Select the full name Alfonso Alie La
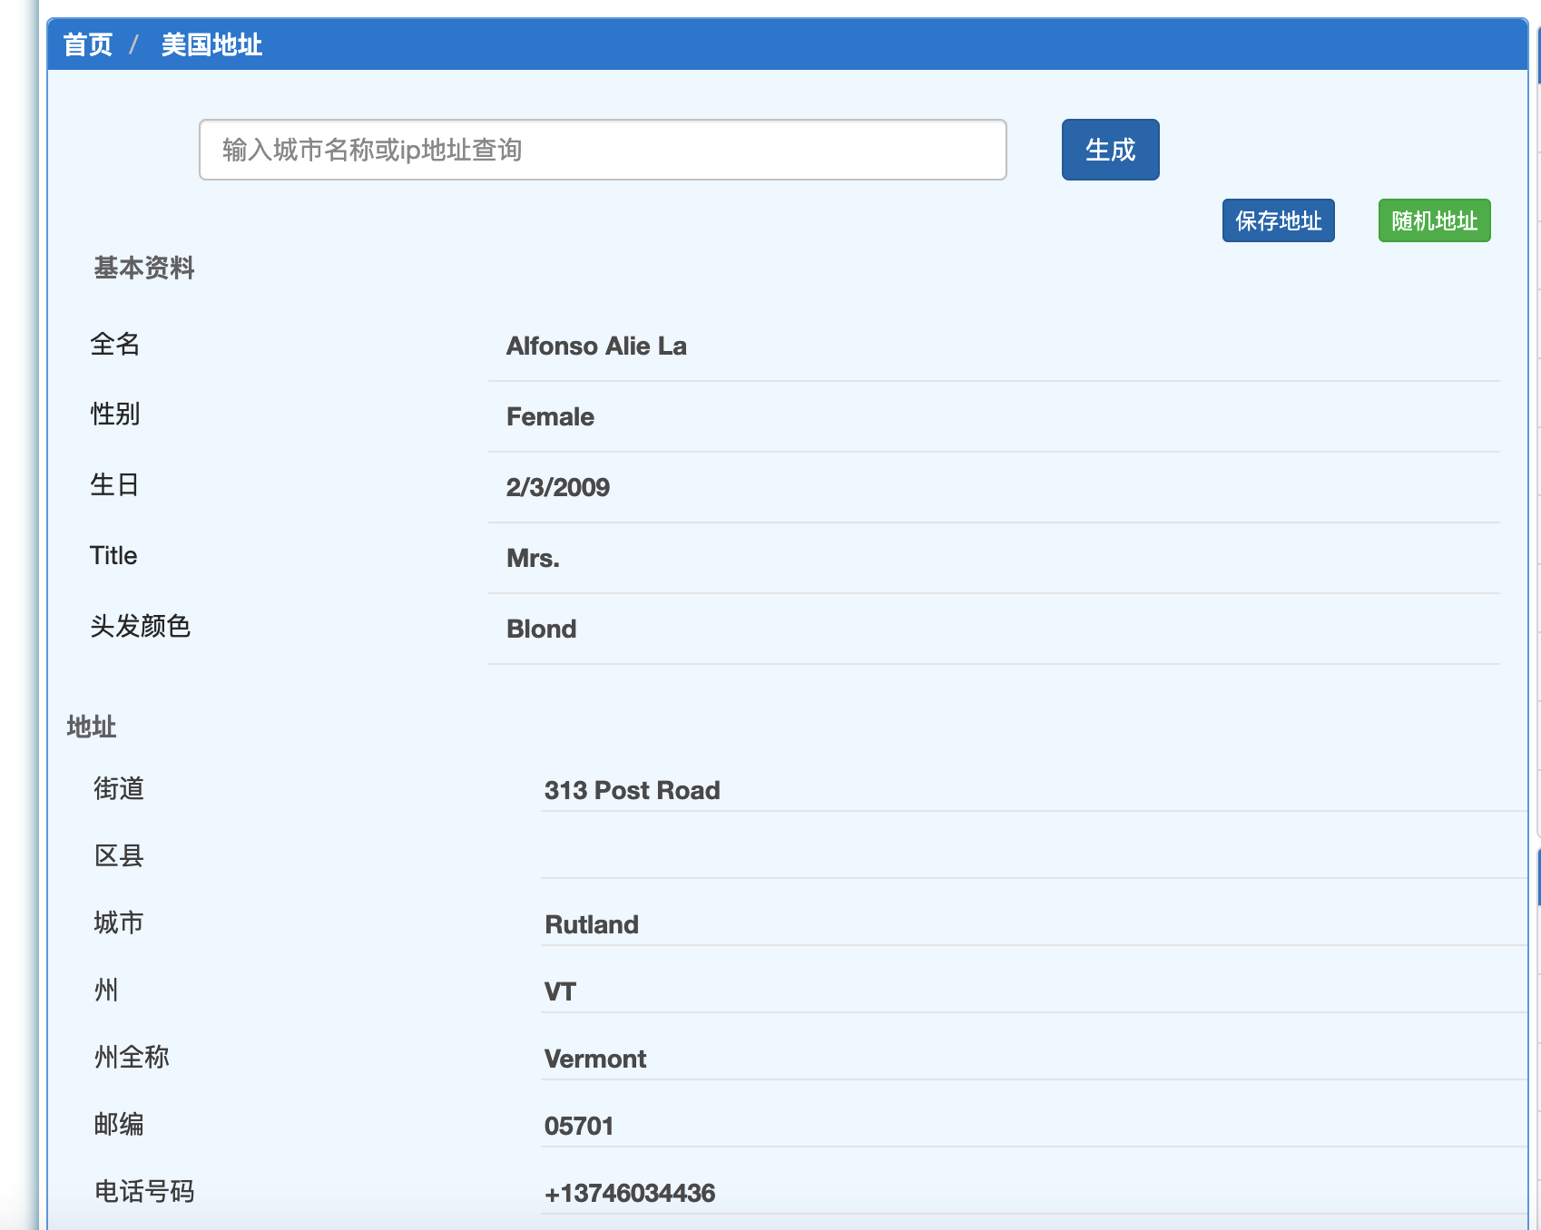 pyautogui.click(x=596, y=347)
